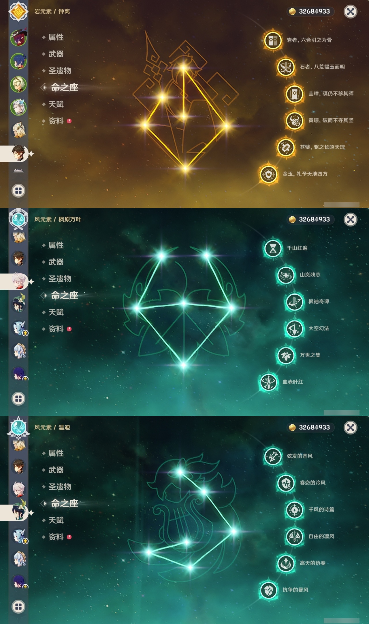Select the 万世之集 maple leaf icon
This screenshot has width=369, height=624.
(x=286, y=355)
